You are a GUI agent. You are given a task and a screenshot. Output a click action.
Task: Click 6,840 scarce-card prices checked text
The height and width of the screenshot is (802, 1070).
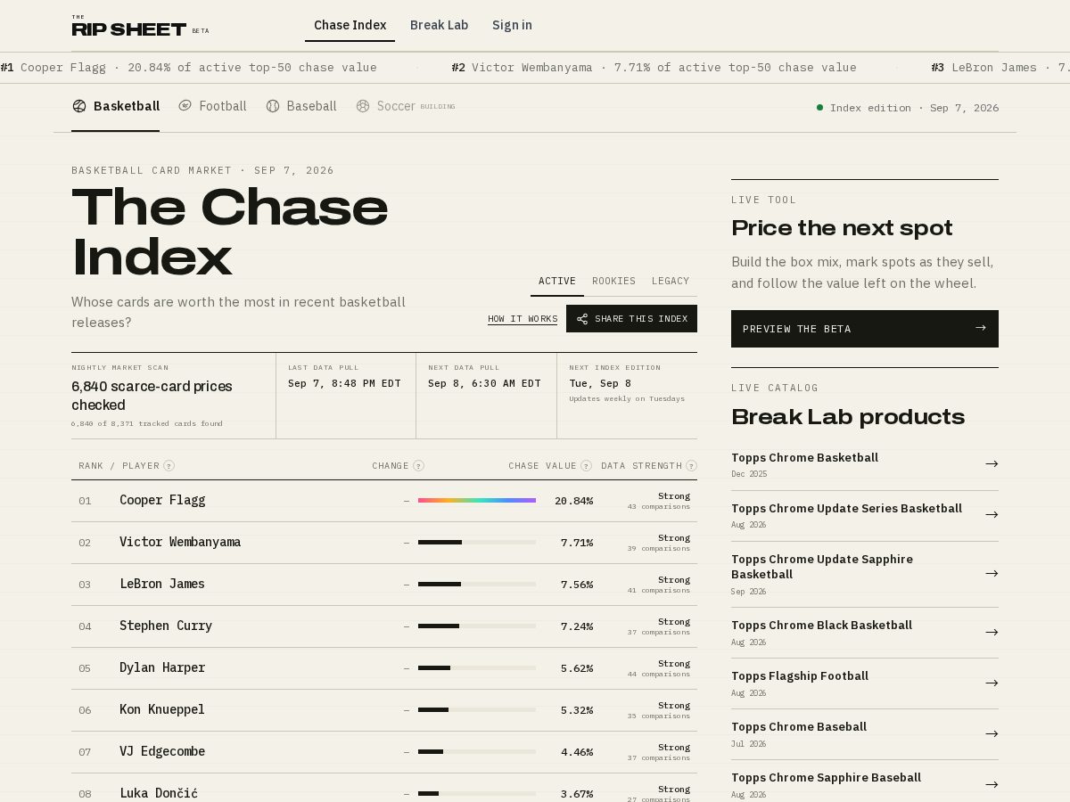click(152, 396)
